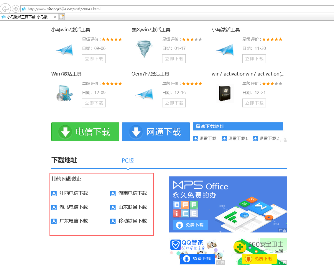Viewport: 334px width, 272px height.
Task: Click the download icon beside 移动铁通下载
Action: [x=113, y=221]
